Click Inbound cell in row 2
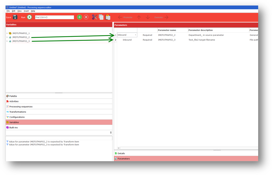This screenshot has height=175, width=272. pos(127,40)
